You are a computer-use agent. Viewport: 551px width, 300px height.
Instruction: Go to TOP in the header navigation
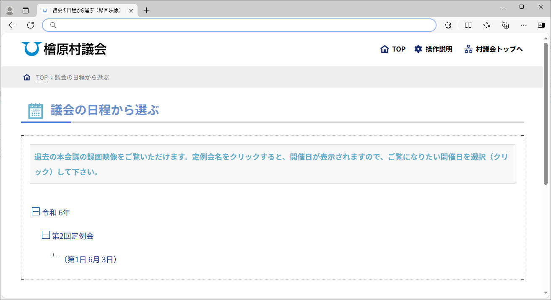(393, 49)
